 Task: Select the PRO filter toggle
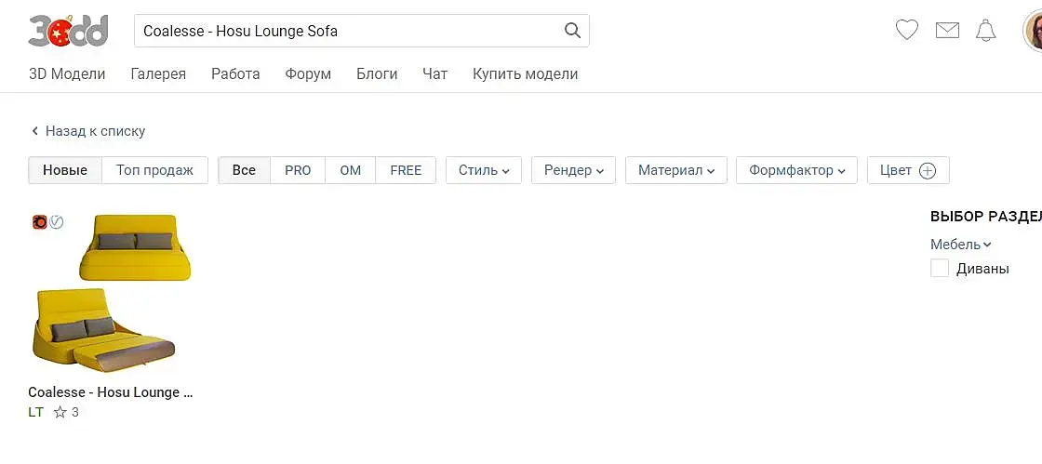298,170
